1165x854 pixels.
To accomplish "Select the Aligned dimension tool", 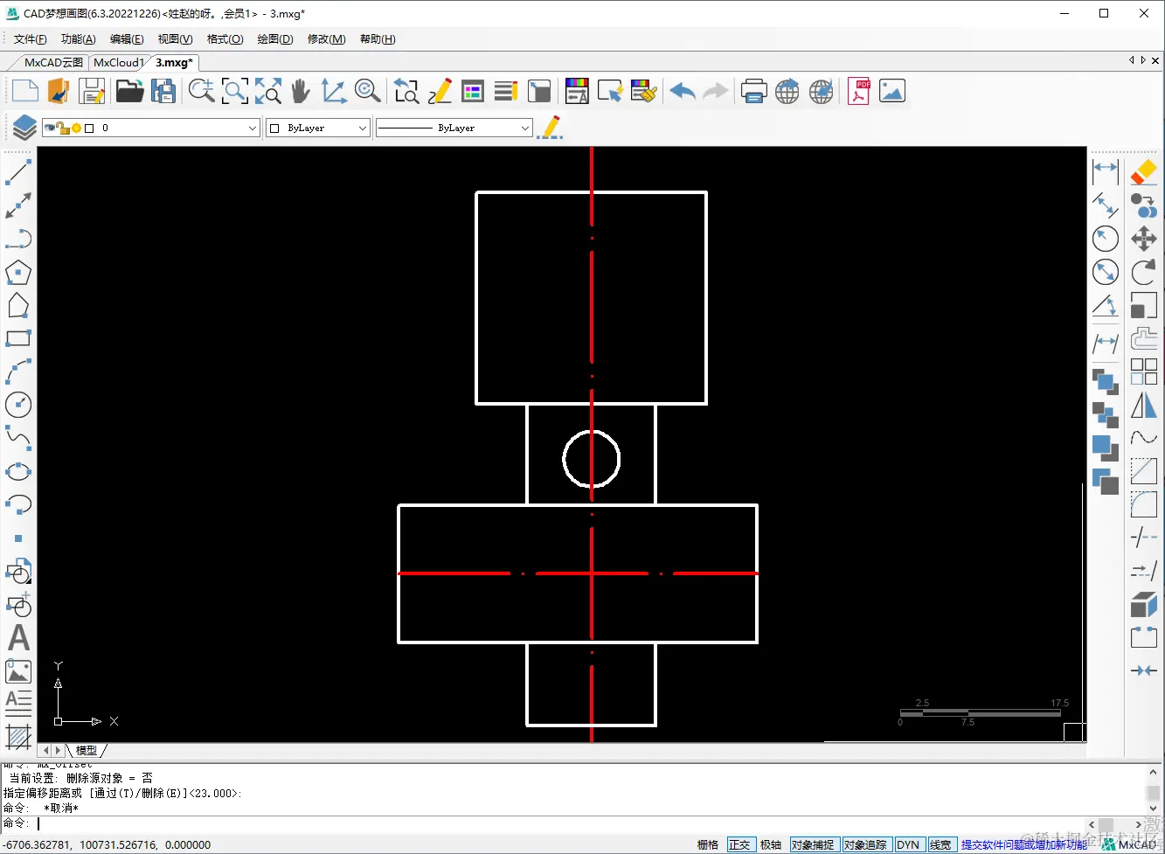I will click(1106, 205).
